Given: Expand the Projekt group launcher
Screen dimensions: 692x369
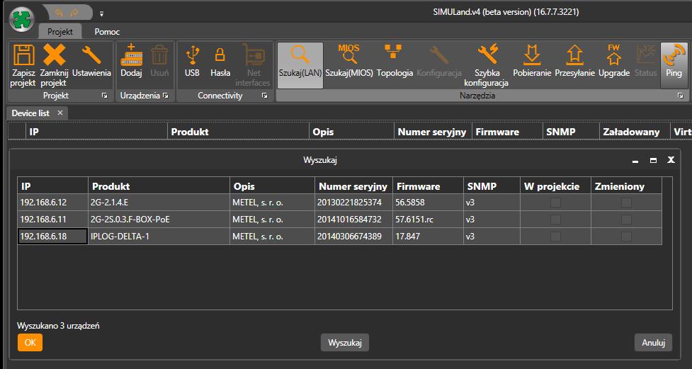Looking at the screenshot, I should point(105,96).
